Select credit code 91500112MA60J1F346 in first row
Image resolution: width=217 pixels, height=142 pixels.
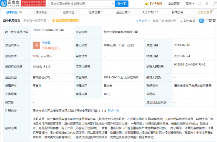[x=48, y=30]
